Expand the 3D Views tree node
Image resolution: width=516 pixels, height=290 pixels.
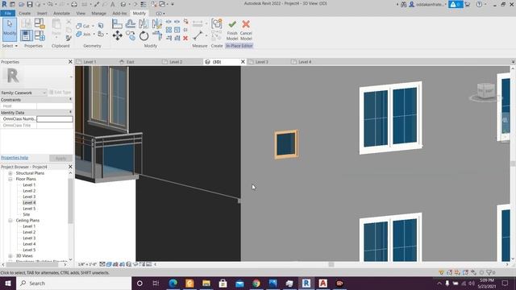click(x=10, y=256)
